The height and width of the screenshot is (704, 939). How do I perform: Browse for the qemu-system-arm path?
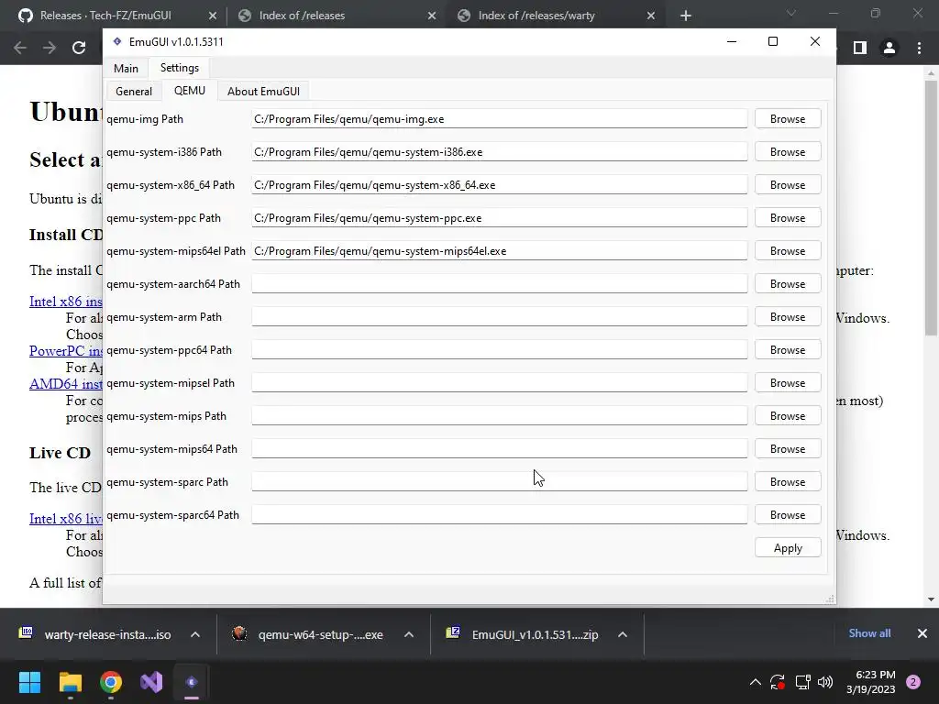point(788,316)
